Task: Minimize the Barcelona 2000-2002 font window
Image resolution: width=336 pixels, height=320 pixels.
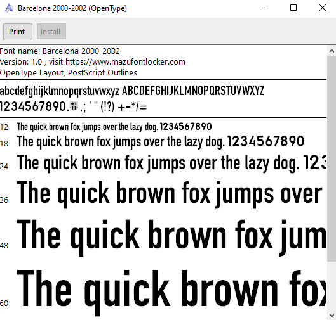Action: pos(265,8)
